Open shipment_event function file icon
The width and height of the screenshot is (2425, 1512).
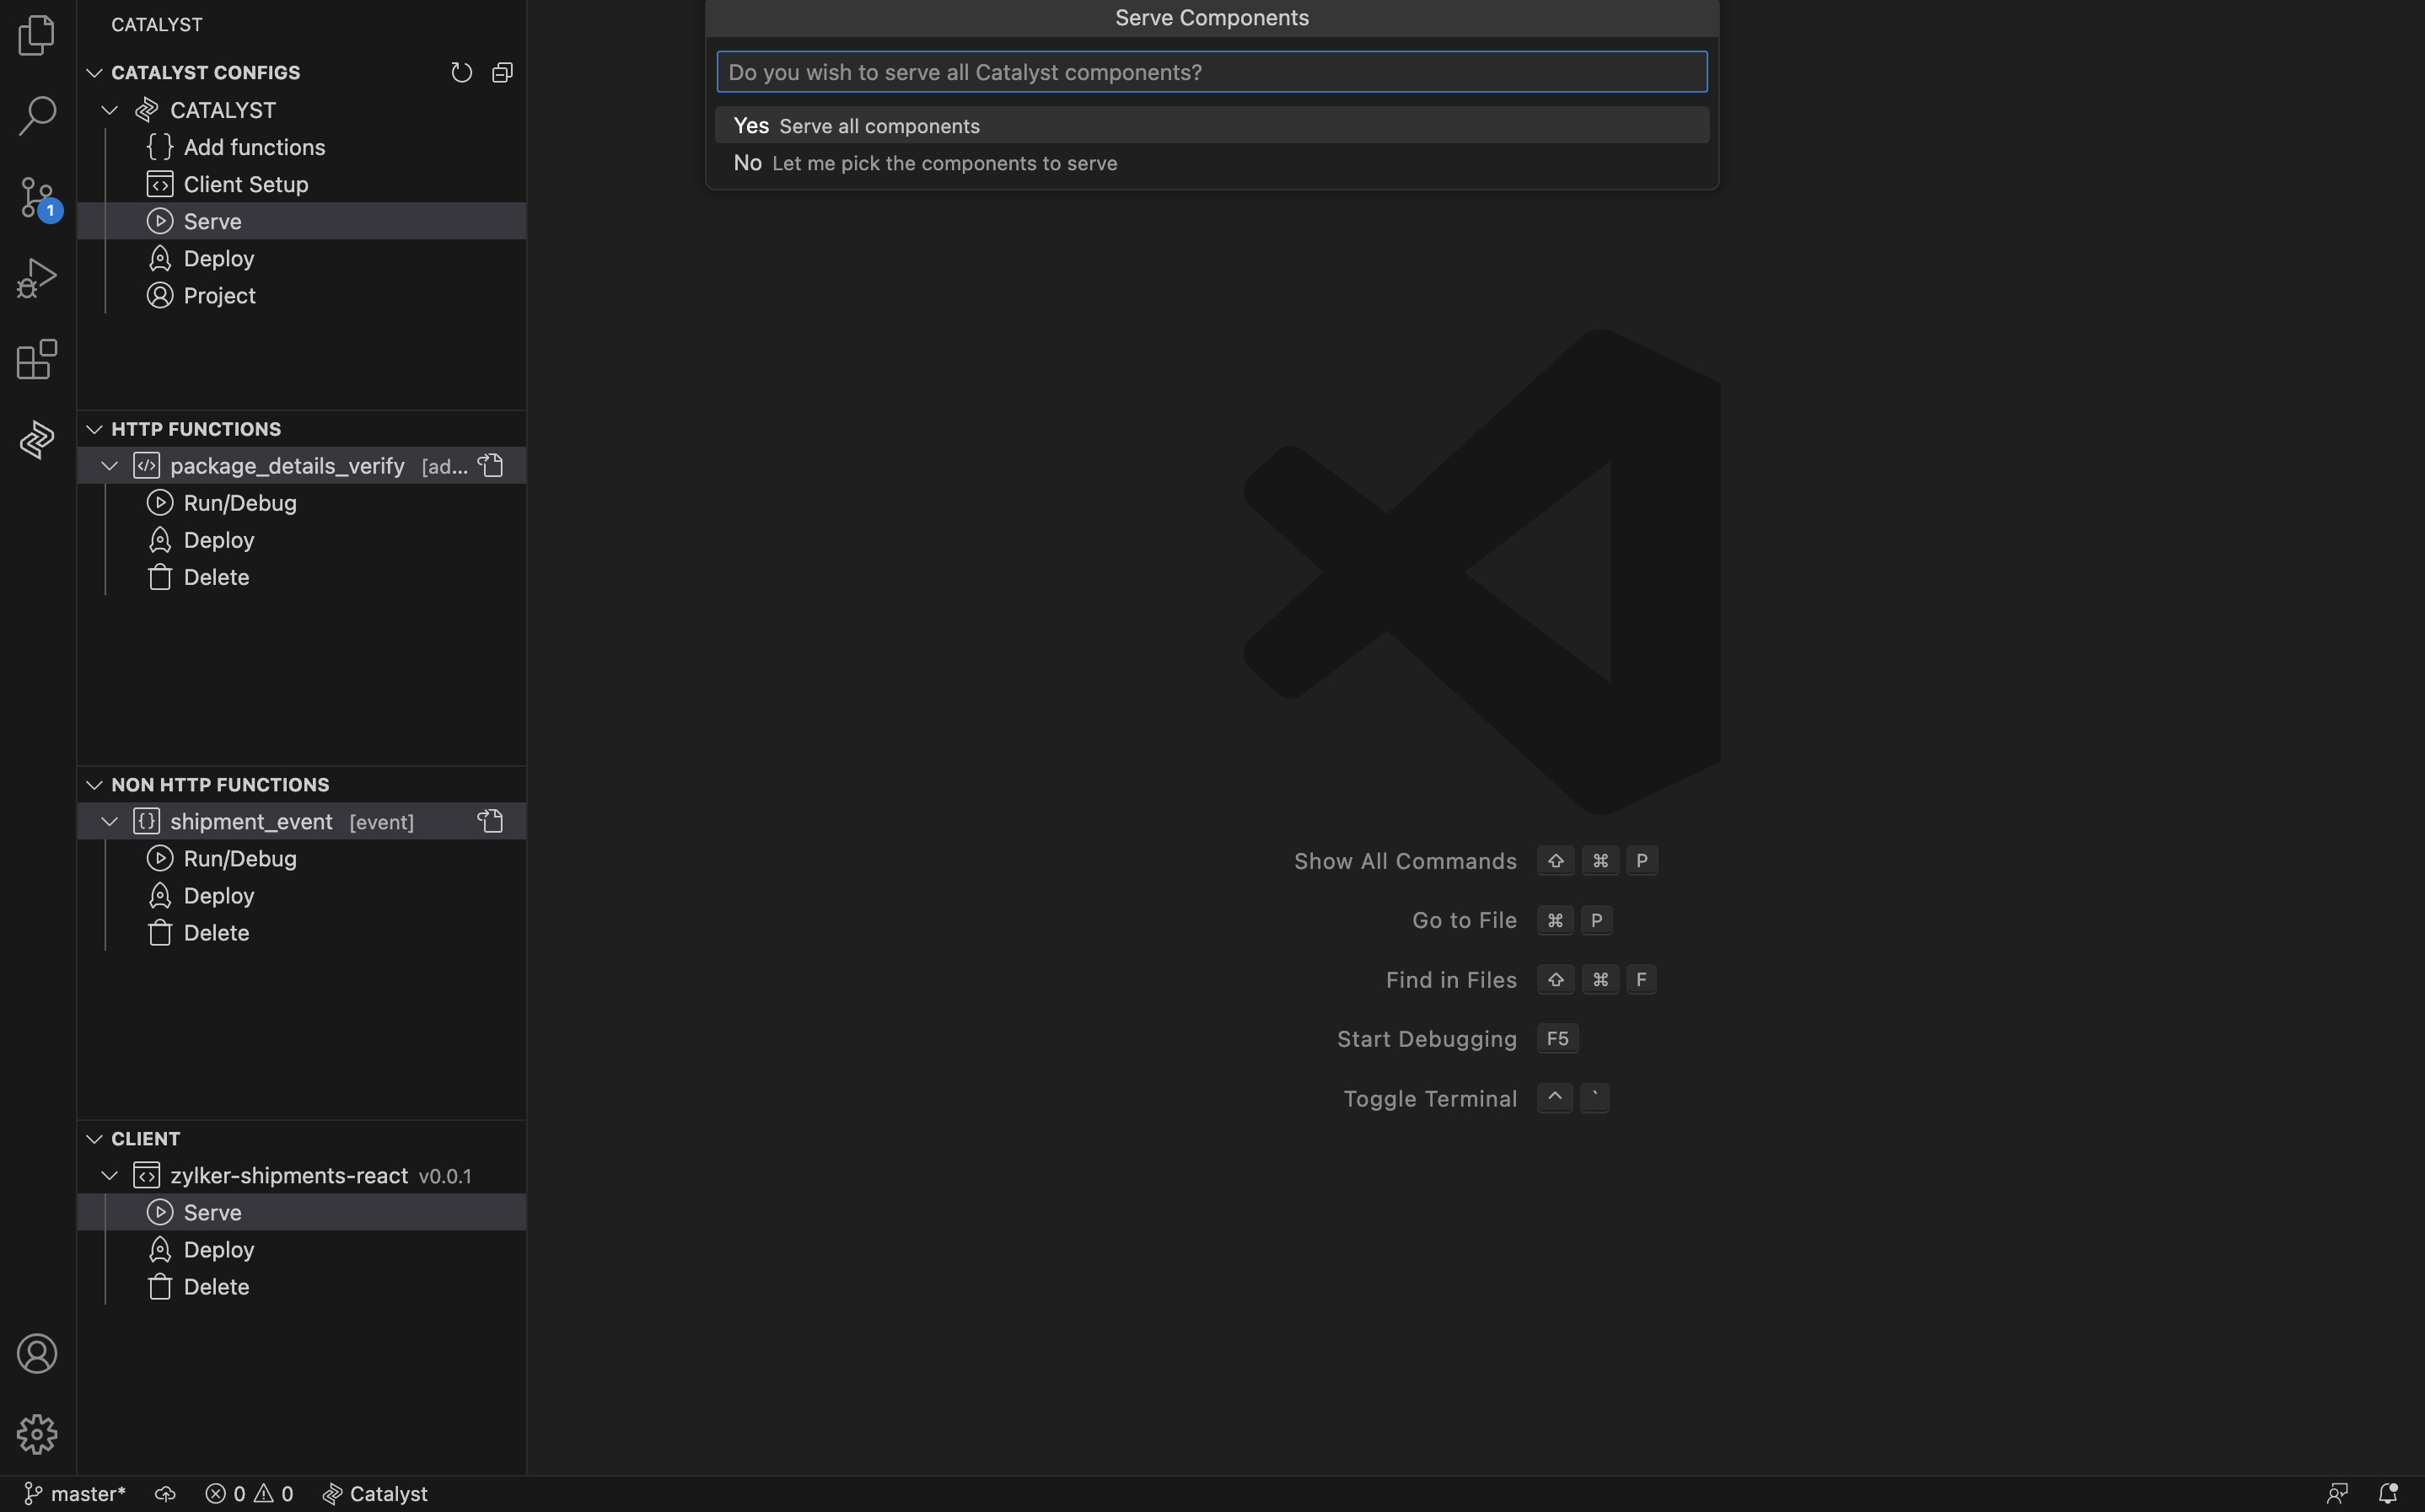(x=490, y=821)
